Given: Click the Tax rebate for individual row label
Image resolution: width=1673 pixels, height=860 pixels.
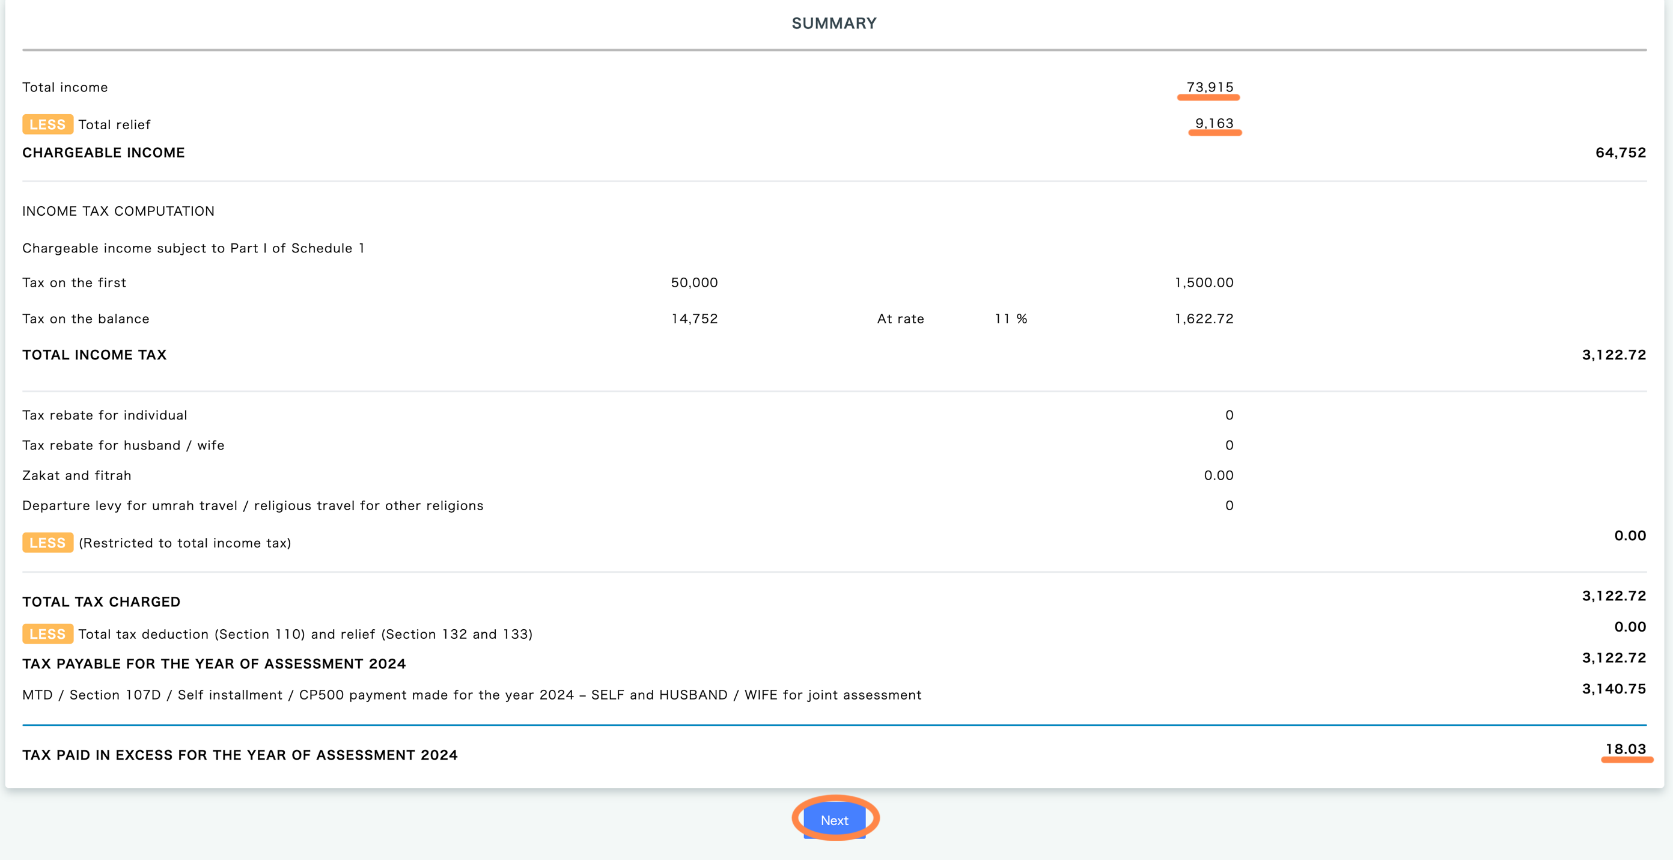Looking at the screenshot, I should 105,415.
